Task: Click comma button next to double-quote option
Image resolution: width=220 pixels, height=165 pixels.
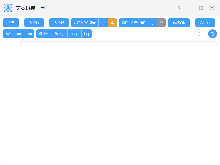Action: click(x=152, y=23)
